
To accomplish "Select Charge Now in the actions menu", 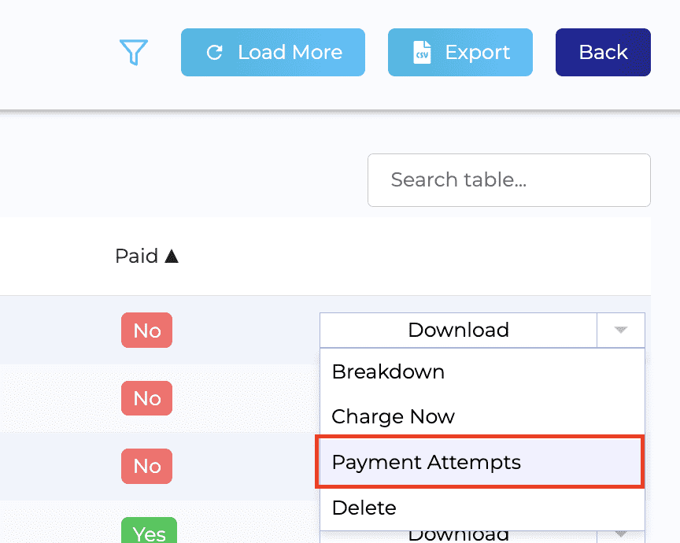I will pos(392,416).
